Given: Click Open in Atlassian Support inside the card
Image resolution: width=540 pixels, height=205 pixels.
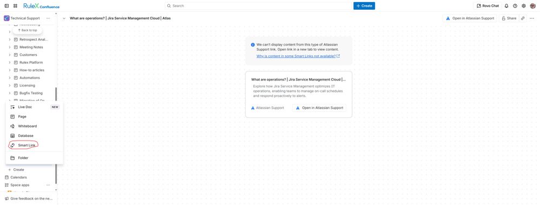Looking at the screenshot, I should point(319,108).
